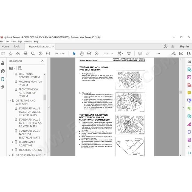Open the File menu

(2, 42)
